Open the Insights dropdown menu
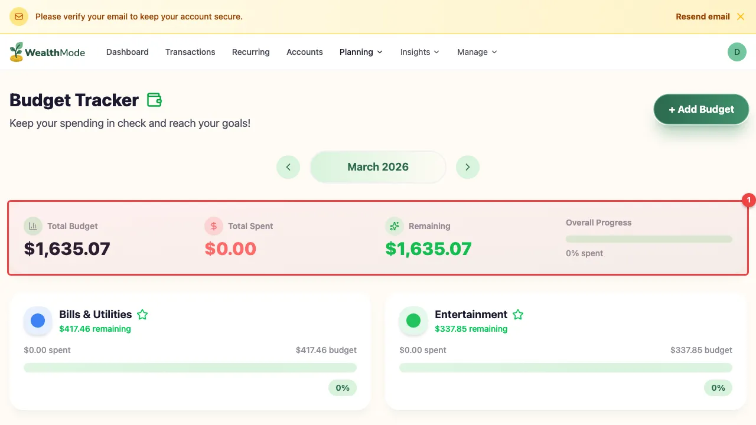 (x=419, y=52)
